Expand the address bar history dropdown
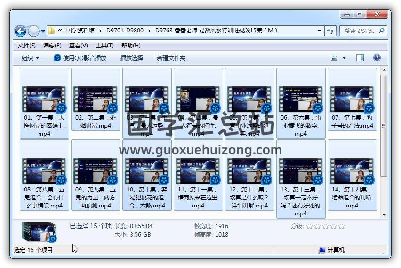This screenshot has width=401, height=268. [320, 31]
